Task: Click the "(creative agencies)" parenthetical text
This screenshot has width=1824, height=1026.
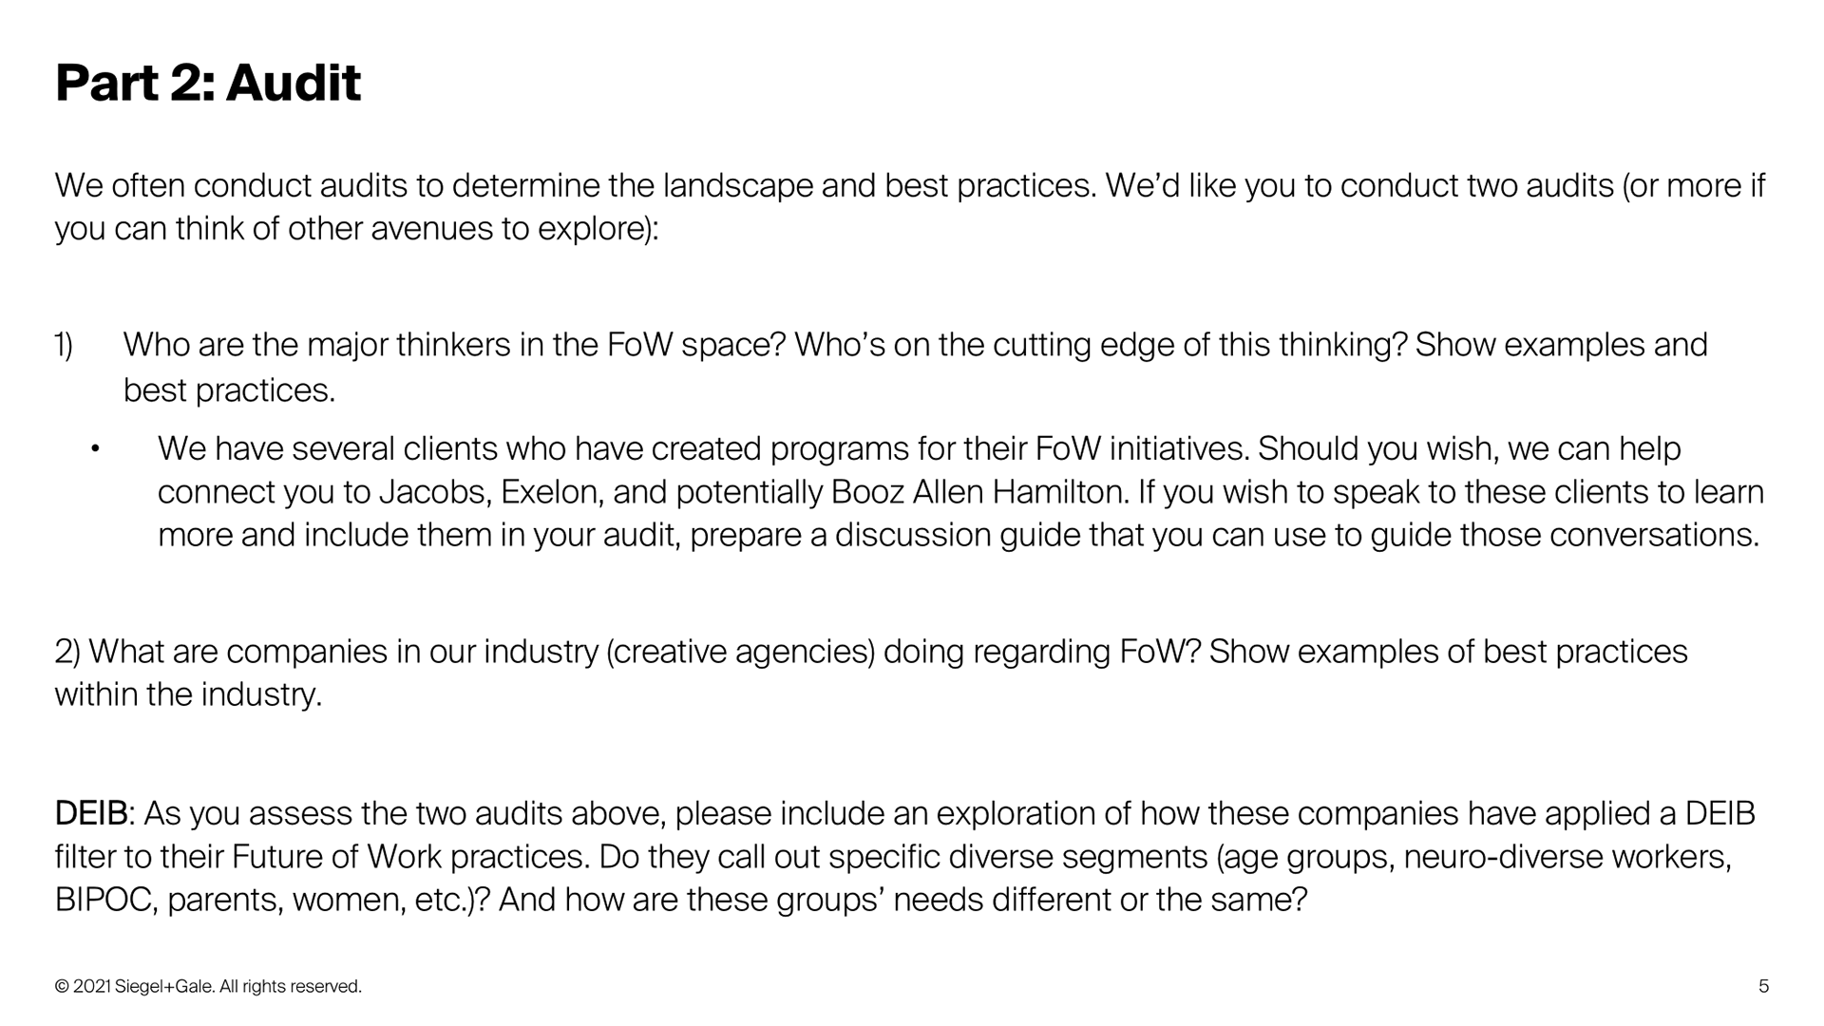Action: pos(740,652)
